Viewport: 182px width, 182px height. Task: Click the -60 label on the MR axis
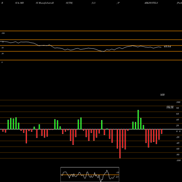coord(178,149)
